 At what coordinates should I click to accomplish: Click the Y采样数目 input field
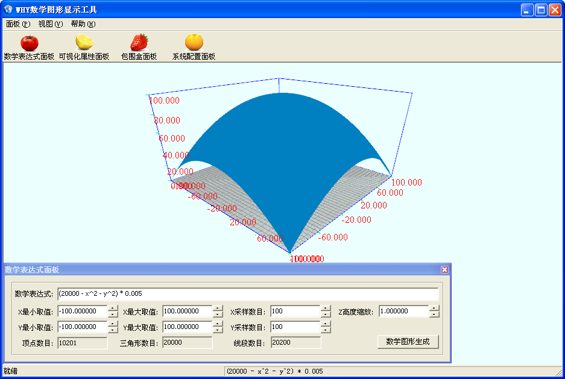(x=295, y=327)
